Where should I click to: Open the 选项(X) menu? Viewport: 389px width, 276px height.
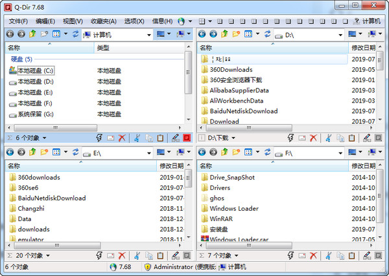click(x=134, y=21)
